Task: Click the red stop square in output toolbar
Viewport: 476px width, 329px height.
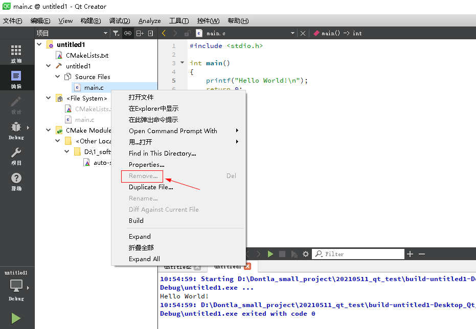Action: point(282,254)
